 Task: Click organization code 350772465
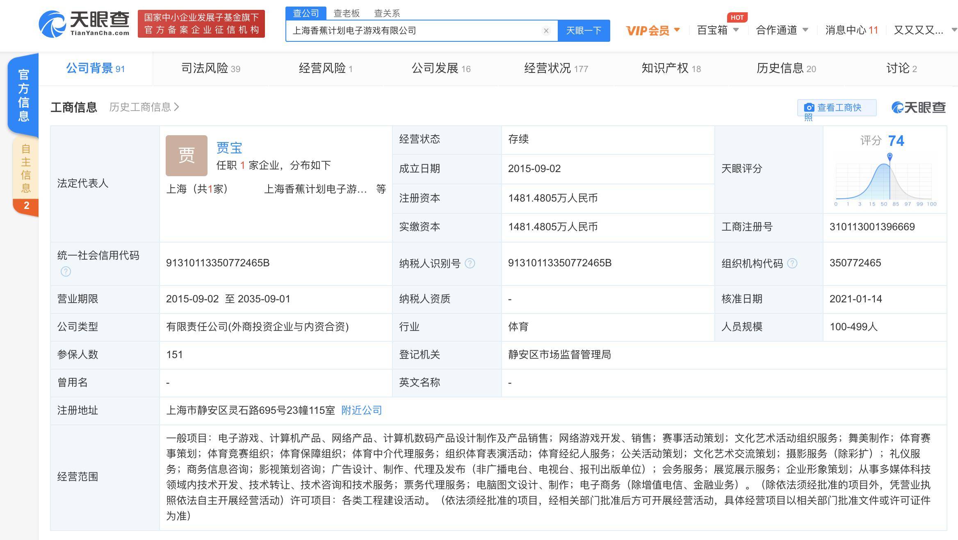pyautogui.click(x=855, y=263)
